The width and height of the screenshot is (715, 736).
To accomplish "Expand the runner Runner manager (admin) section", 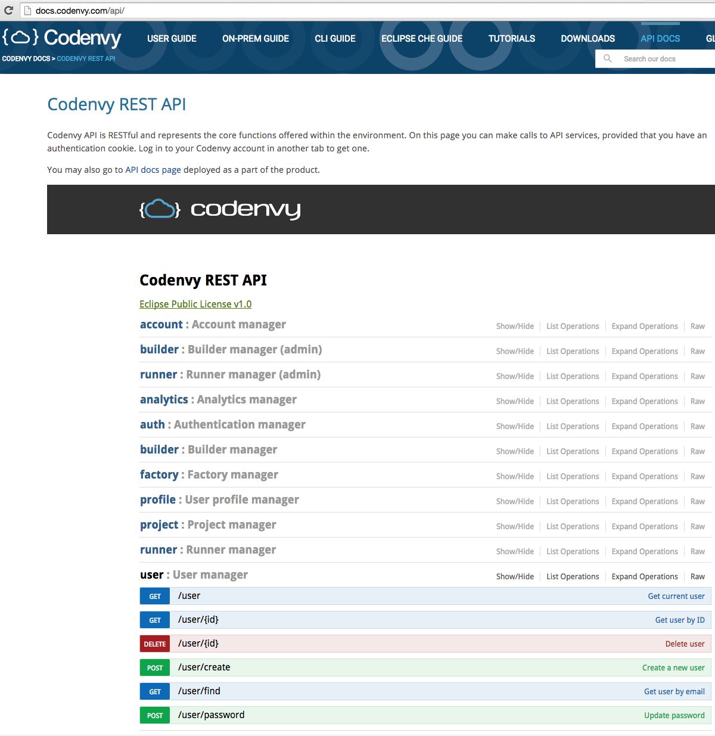I will pyautogui.click(x=230, y=375).
